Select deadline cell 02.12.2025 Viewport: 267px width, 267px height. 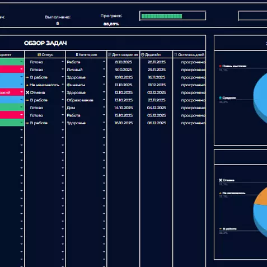point(157,92)
